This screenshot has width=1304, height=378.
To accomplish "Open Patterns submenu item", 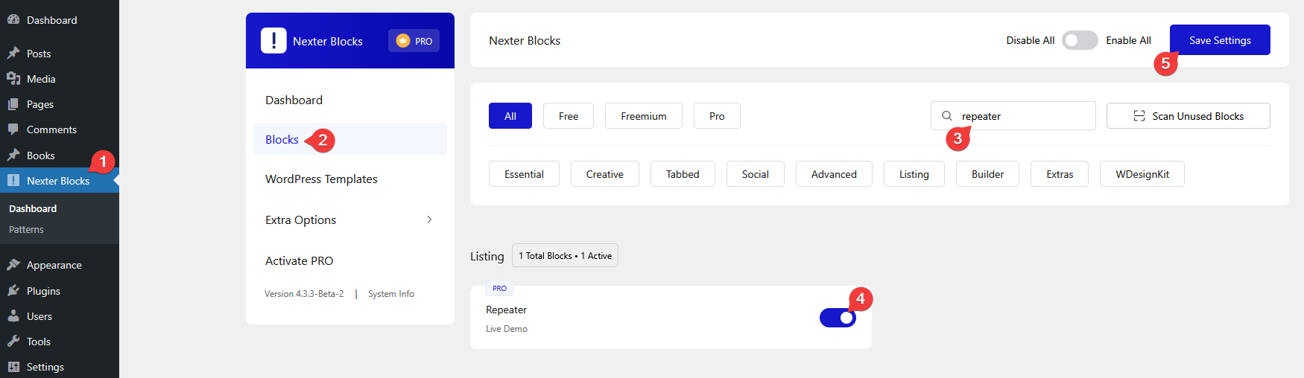I will tap(26, 229).
